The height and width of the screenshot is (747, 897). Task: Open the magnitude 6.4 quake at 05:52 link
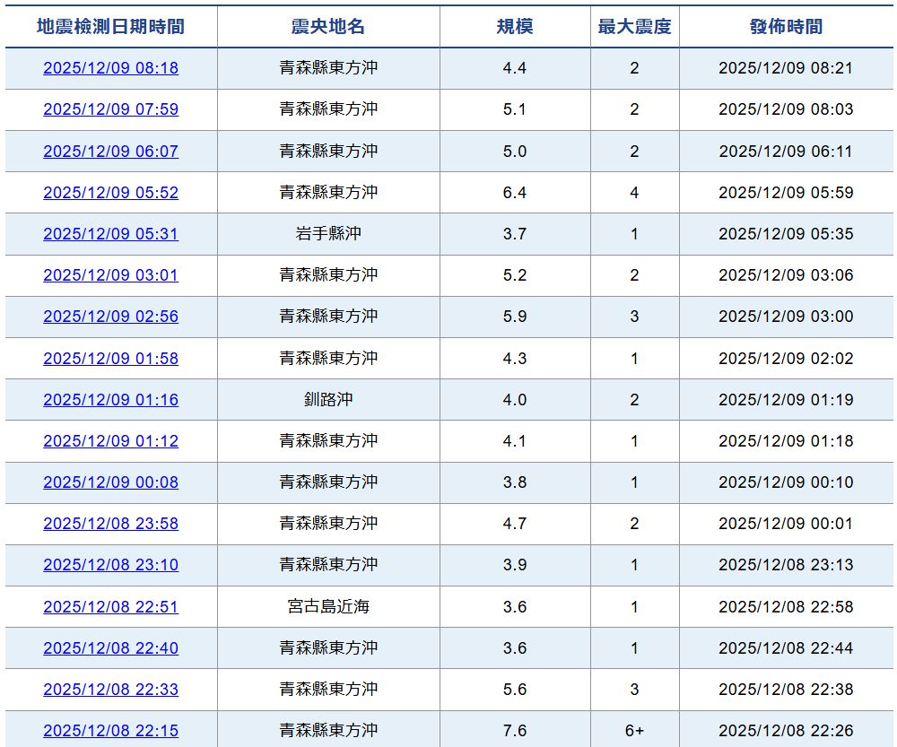(111, 192)
